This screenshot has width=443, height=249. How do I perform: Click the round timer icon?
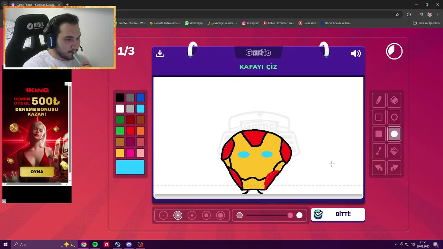[394, 51]
